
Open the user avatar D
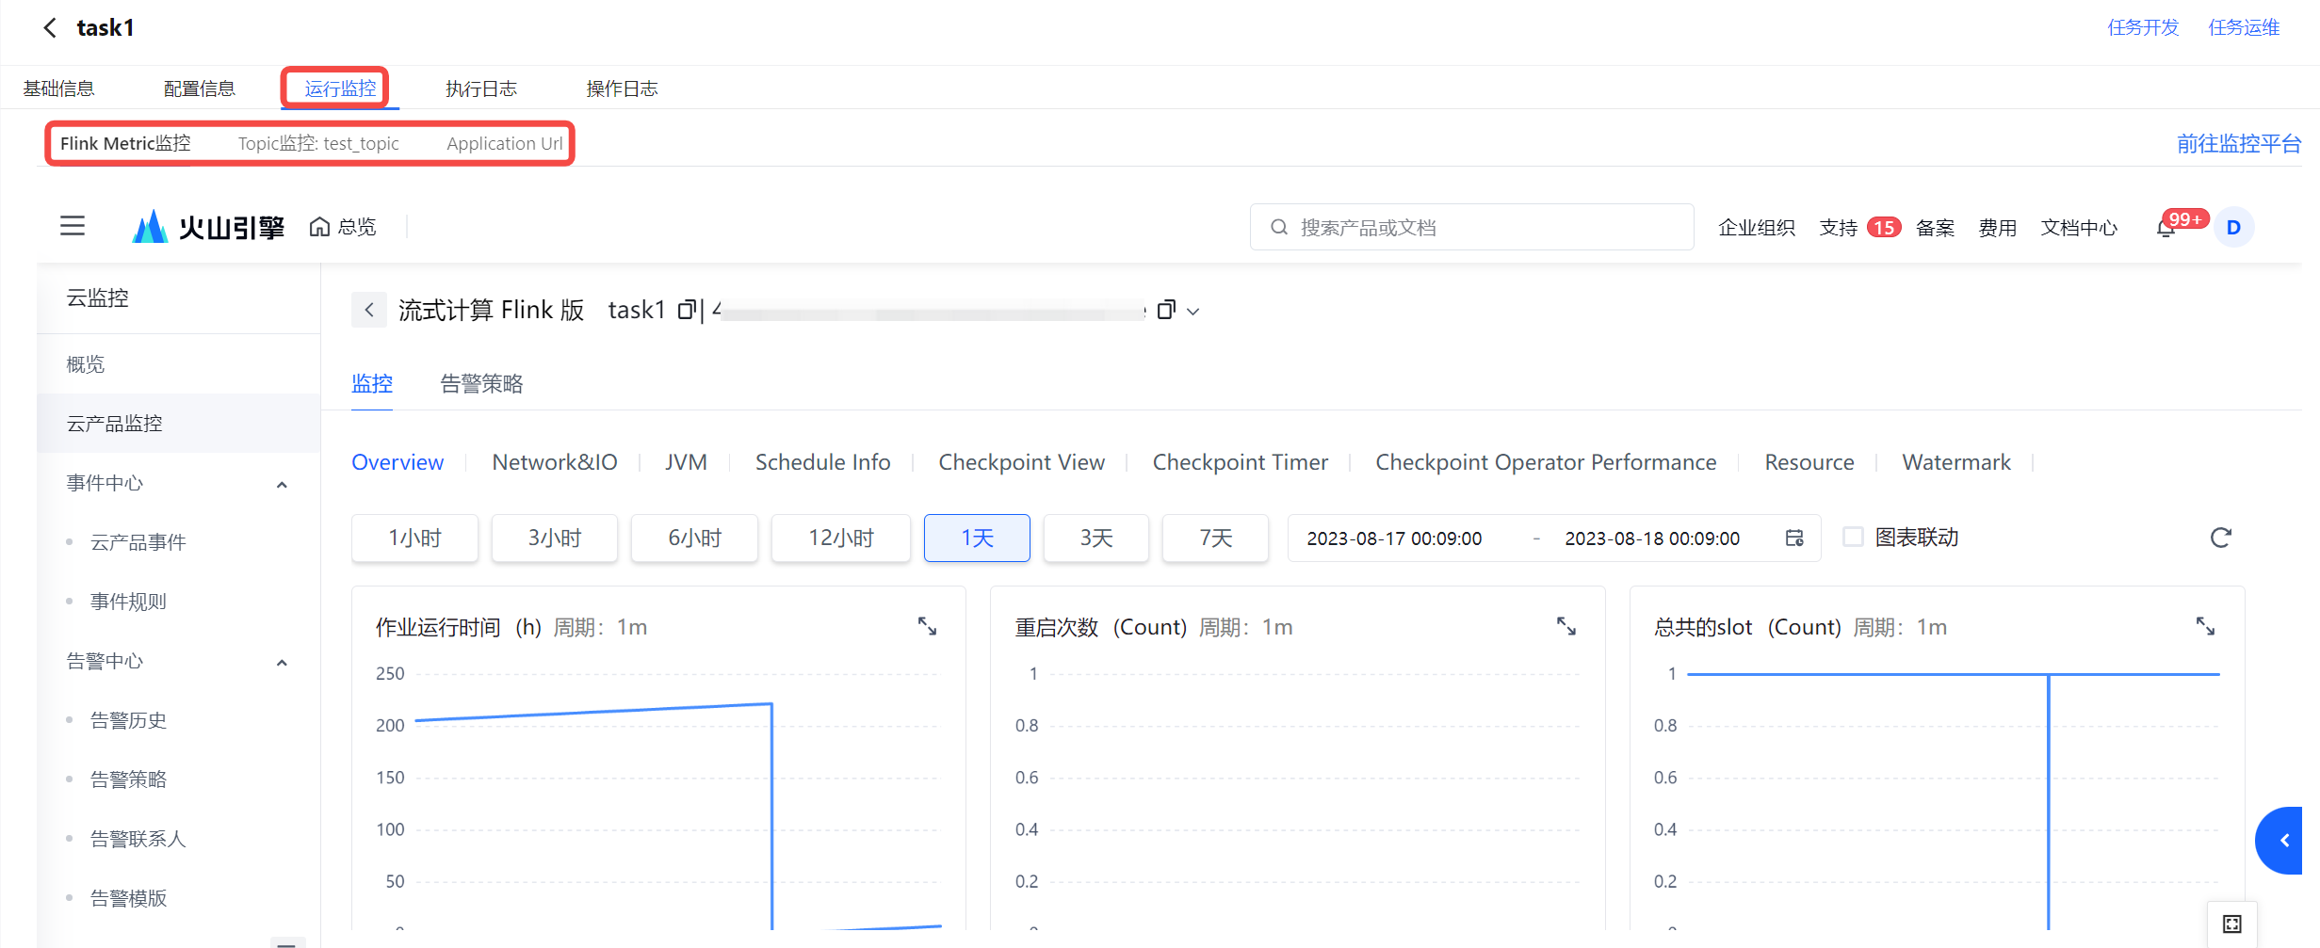(x=2233, y=228)
